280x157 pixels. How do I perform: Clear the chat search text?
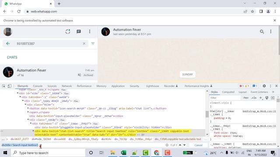click(x=84, y=44)
